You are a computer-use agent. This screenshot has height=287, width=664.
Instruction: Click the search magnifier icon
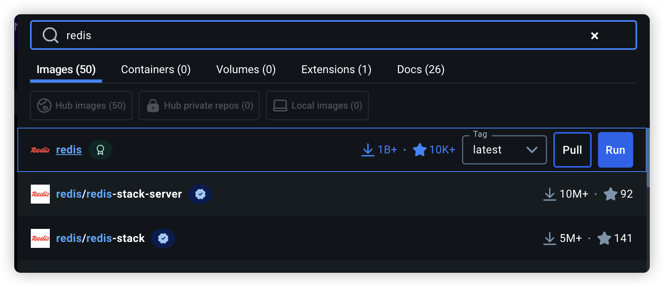50,35
